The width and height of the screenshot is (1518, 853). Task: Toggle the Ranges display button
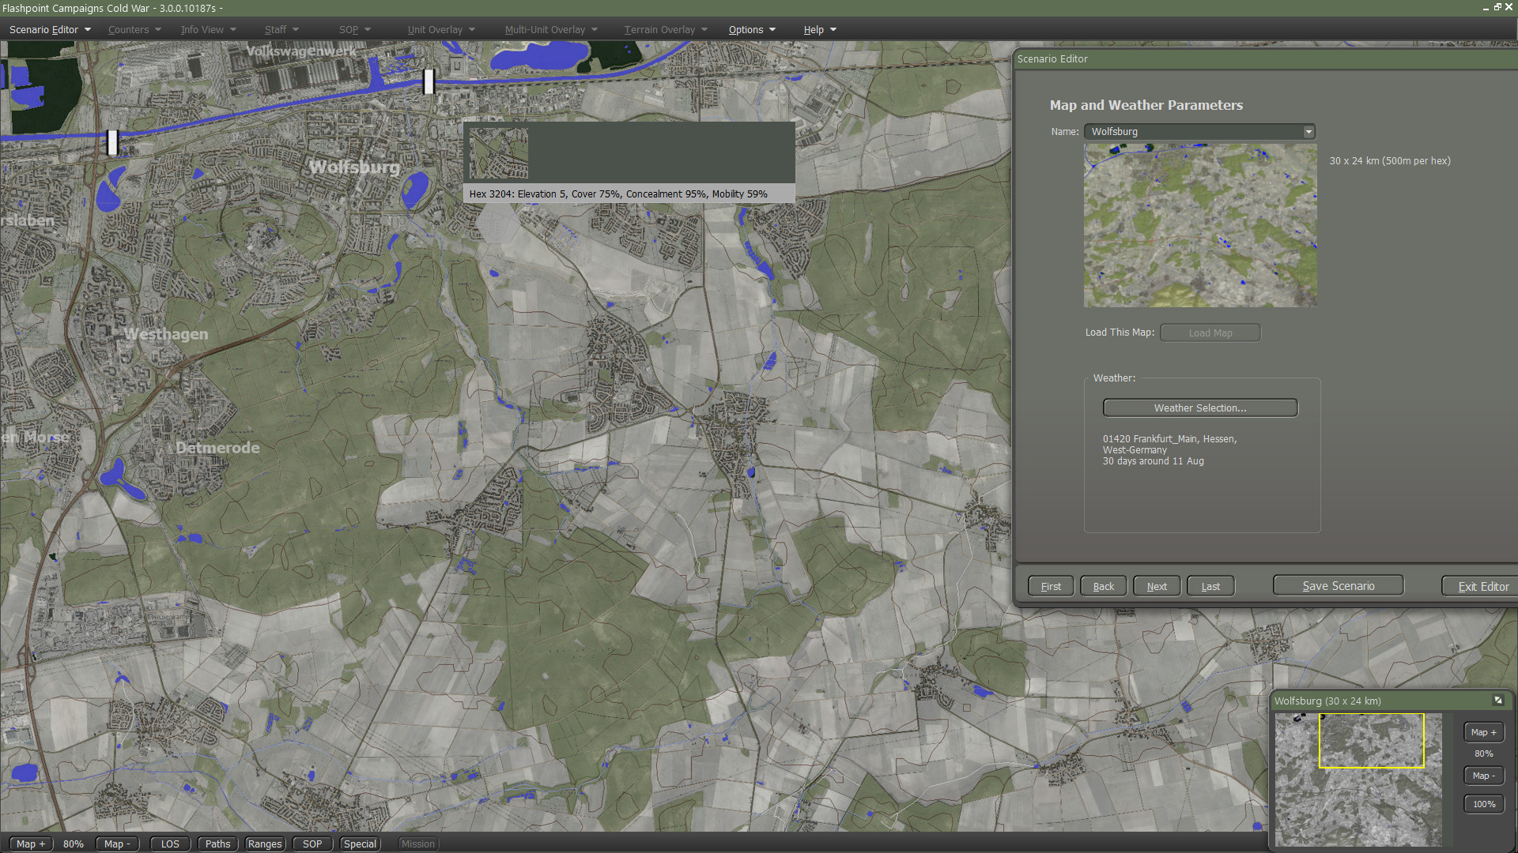[x=265, y=844]
